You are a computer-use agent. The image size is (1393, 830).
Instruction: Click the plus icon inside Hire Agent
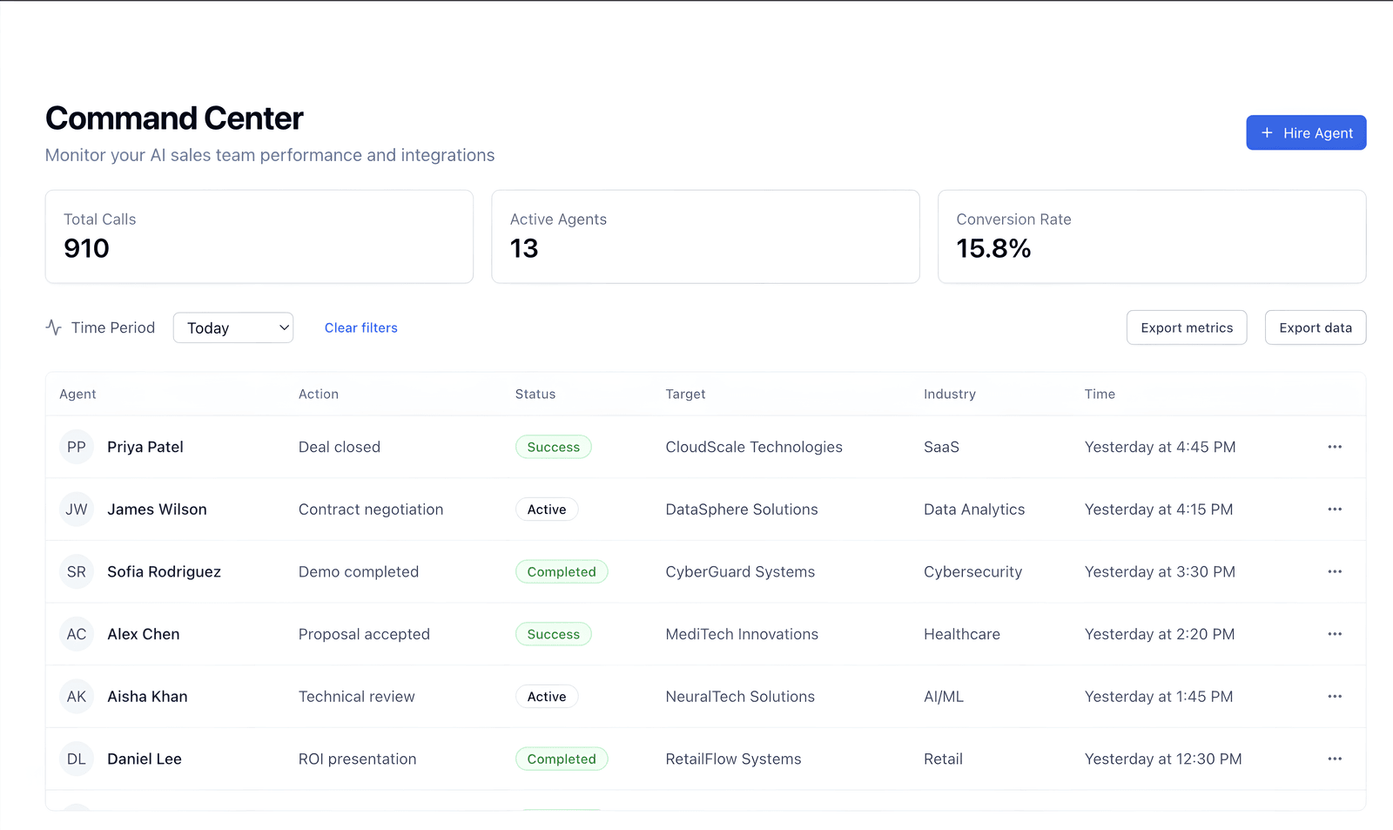coord(1268,132)
